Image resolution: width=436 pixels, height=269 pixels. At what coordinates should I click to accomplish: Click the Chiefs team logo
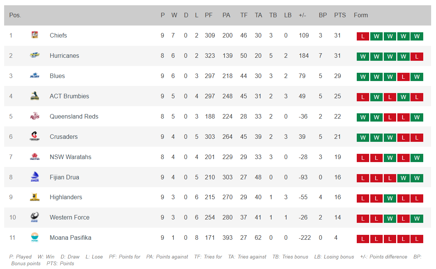click(35, 35)
